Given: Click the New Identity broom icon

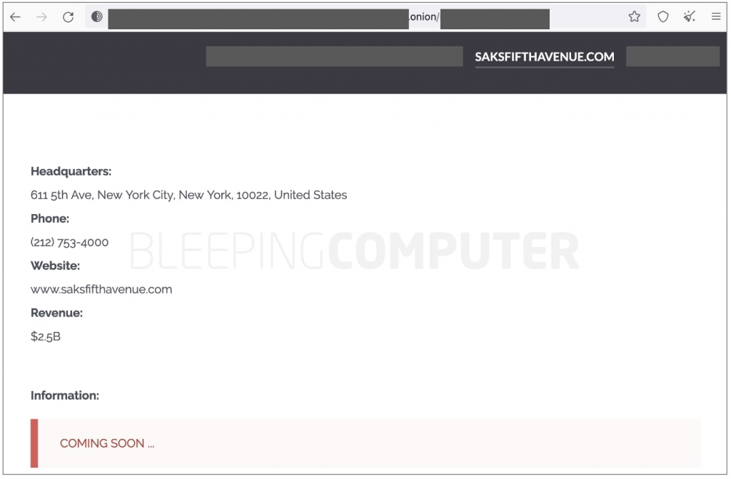Looking at the screenshot, I should pos(690,17).
